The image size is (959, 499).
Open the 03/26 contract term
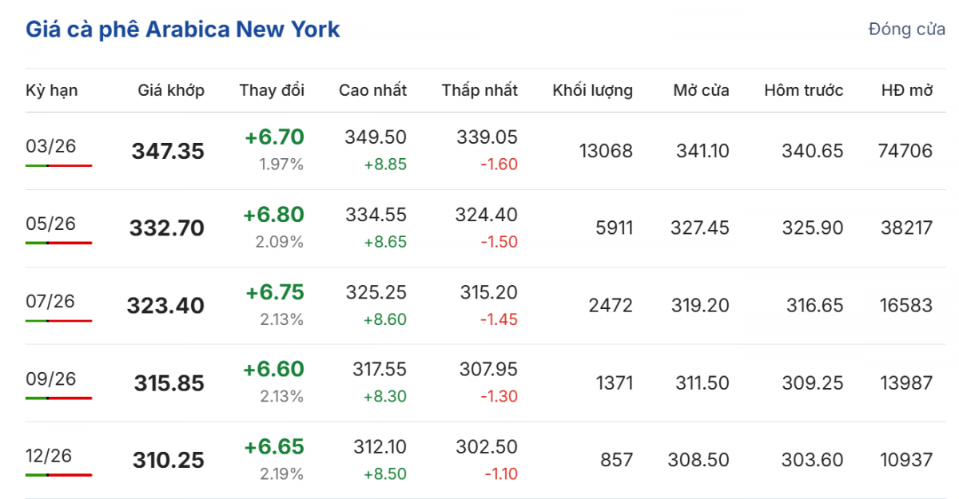click(50, 146)
